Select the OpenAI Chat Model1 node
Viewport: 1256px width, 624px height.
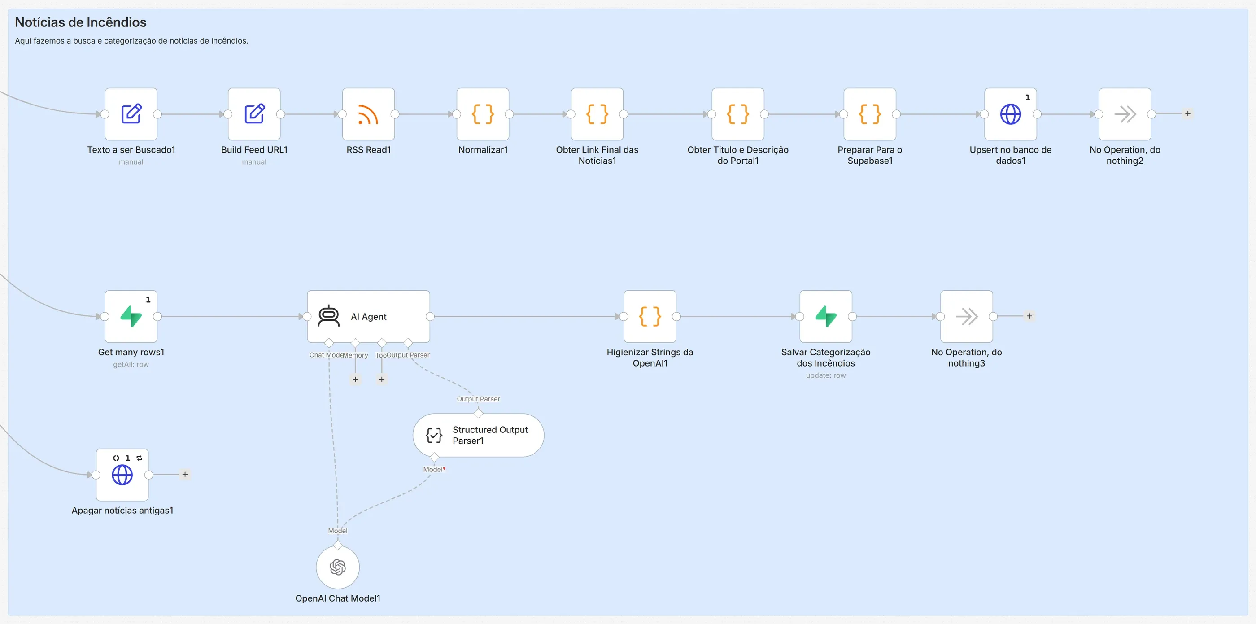pos(338,567)
